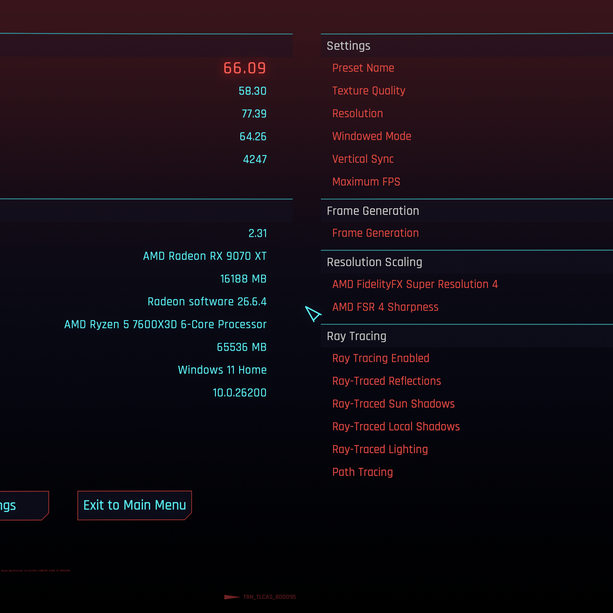Viewport: 613px width, 613px height.
Task: Select the Vertical Sync setting row
Action: coord(467,159)
